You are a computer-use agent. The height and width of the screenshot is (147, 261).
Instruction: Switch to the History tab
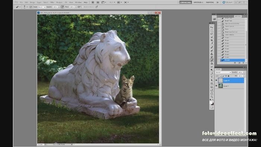(238, 16)
